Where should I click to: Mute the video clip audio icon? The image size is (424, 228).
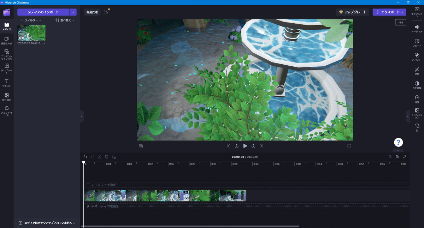[x=90, y=196]
